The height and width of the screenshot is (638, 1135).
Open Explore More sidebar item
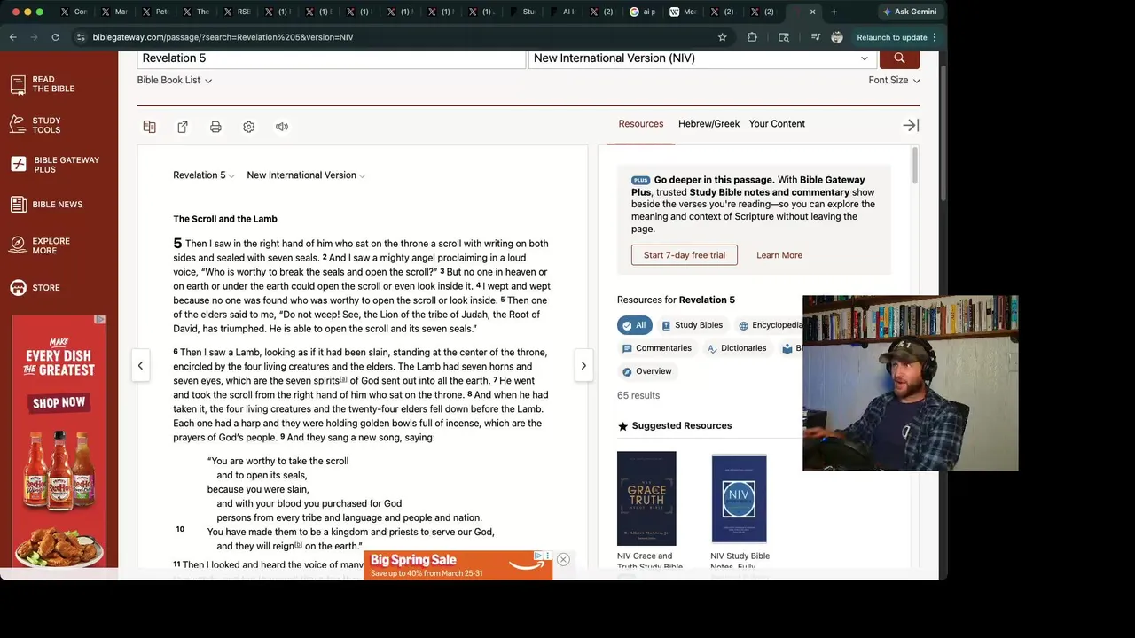[40, 245]
